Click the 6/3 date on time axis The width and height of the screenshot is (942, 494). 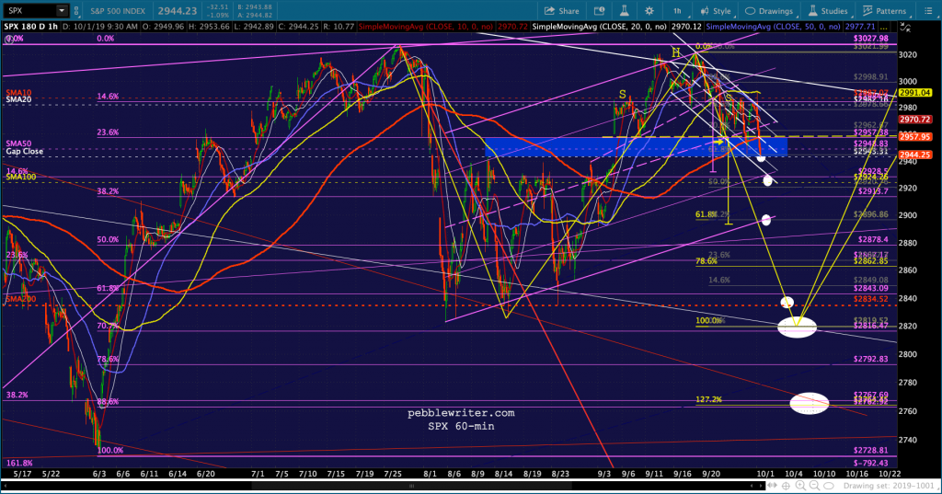[x=99, y=474]
